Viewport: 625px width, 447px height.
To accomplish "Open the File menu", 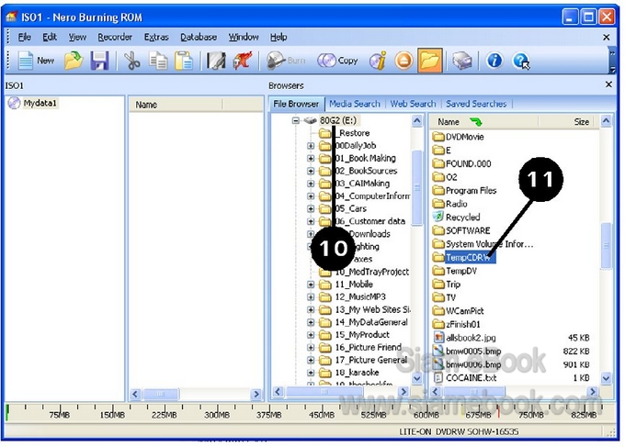I will click(x=24, y=37).
